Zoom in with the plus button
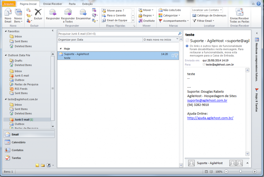 point(254,172)
